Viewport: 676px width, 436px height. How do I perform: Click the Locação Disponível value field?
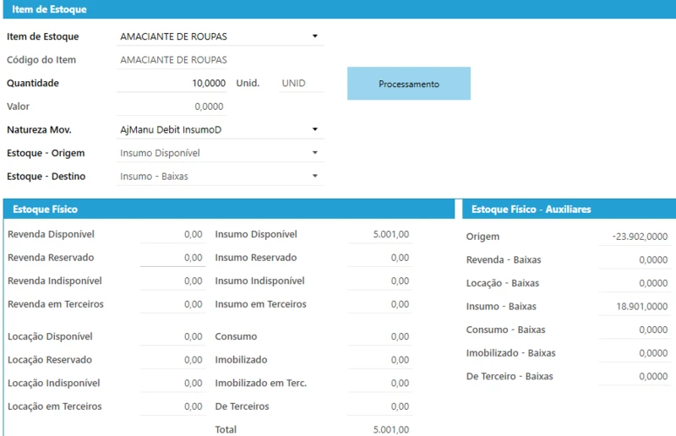(173, 336)
